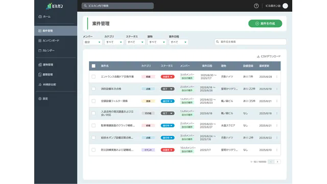This screenshot has width=327, height=184.
Task: Check the エントランス自動ドア row checkbox
Action: [x=94, y=77]
